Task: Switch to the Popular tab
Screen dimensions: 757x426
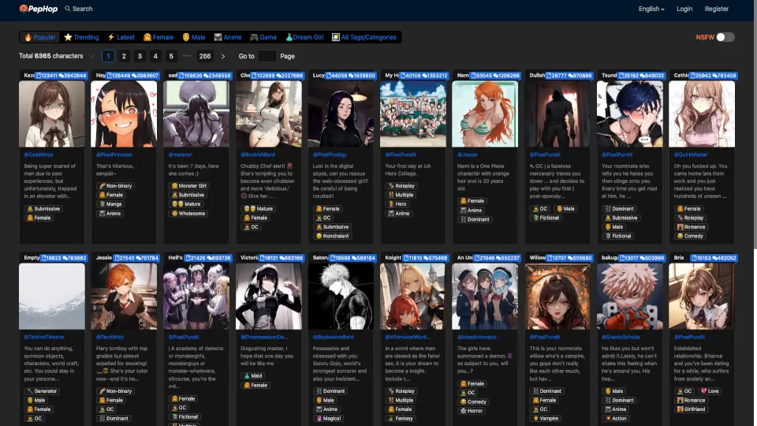Action: coord(39,37)
